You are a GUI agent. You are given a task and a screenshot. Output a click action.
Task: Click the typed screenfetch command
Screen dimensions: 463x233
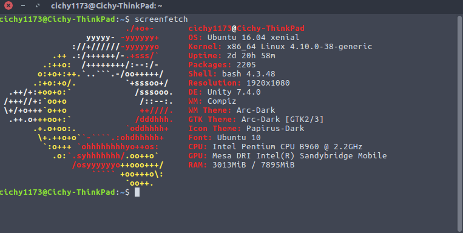pyautogui.click(x=161, y=19)
